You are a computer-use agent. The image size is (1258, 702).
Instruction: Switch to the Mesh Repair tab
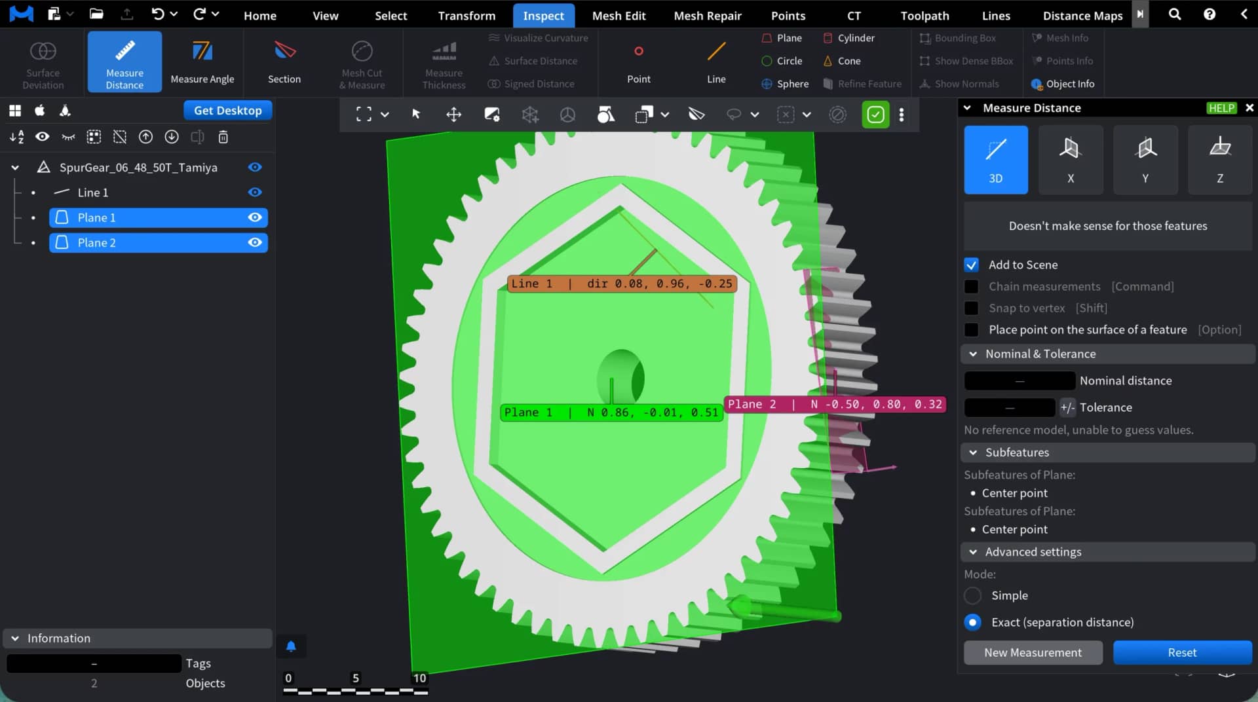(x=708, y=16)
